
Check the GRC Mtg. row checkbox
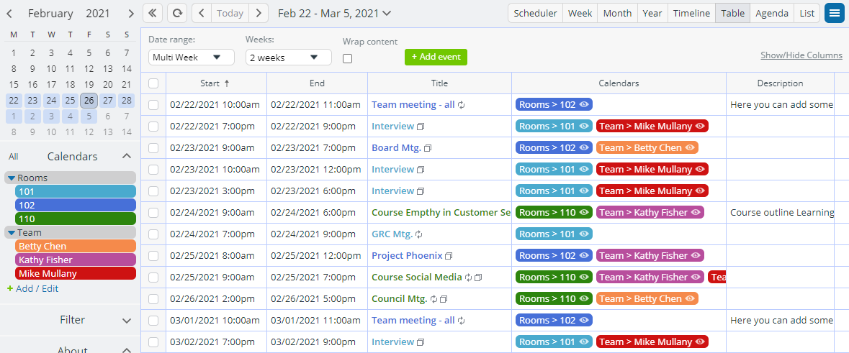153,234
